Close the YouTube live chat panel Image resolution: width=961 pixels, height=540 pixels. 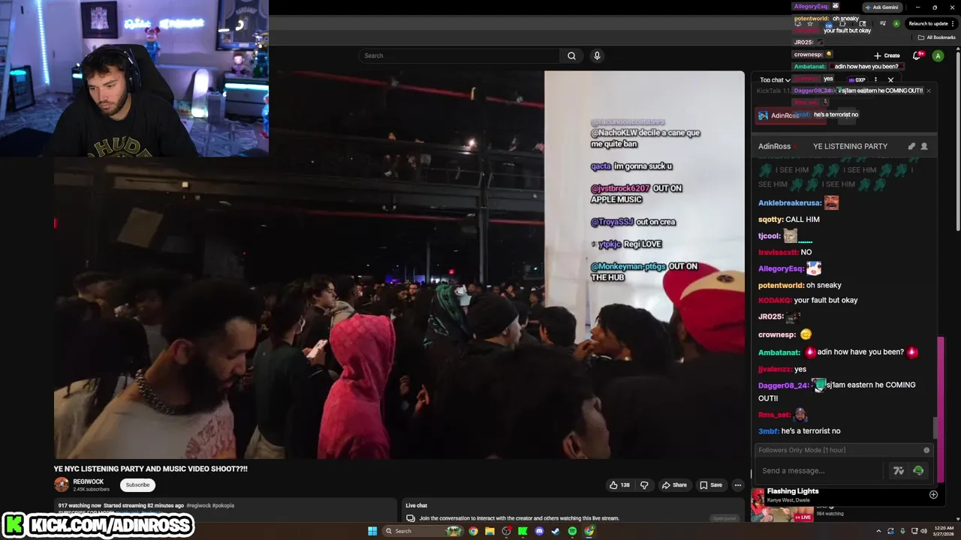(x=891, y=79)
